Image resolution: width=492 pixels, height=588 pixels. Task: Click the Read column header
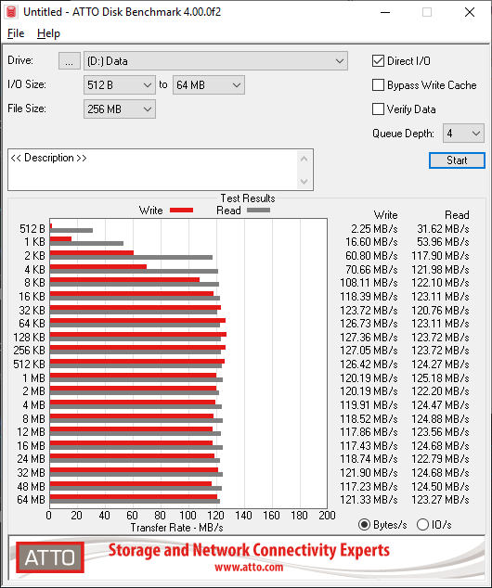[457, 215]
